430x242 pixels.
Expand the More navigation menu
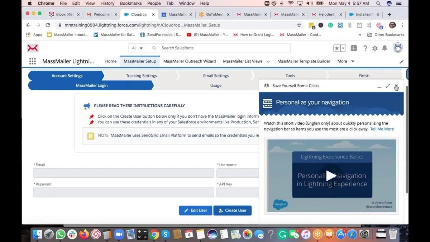tap(346, 61)
